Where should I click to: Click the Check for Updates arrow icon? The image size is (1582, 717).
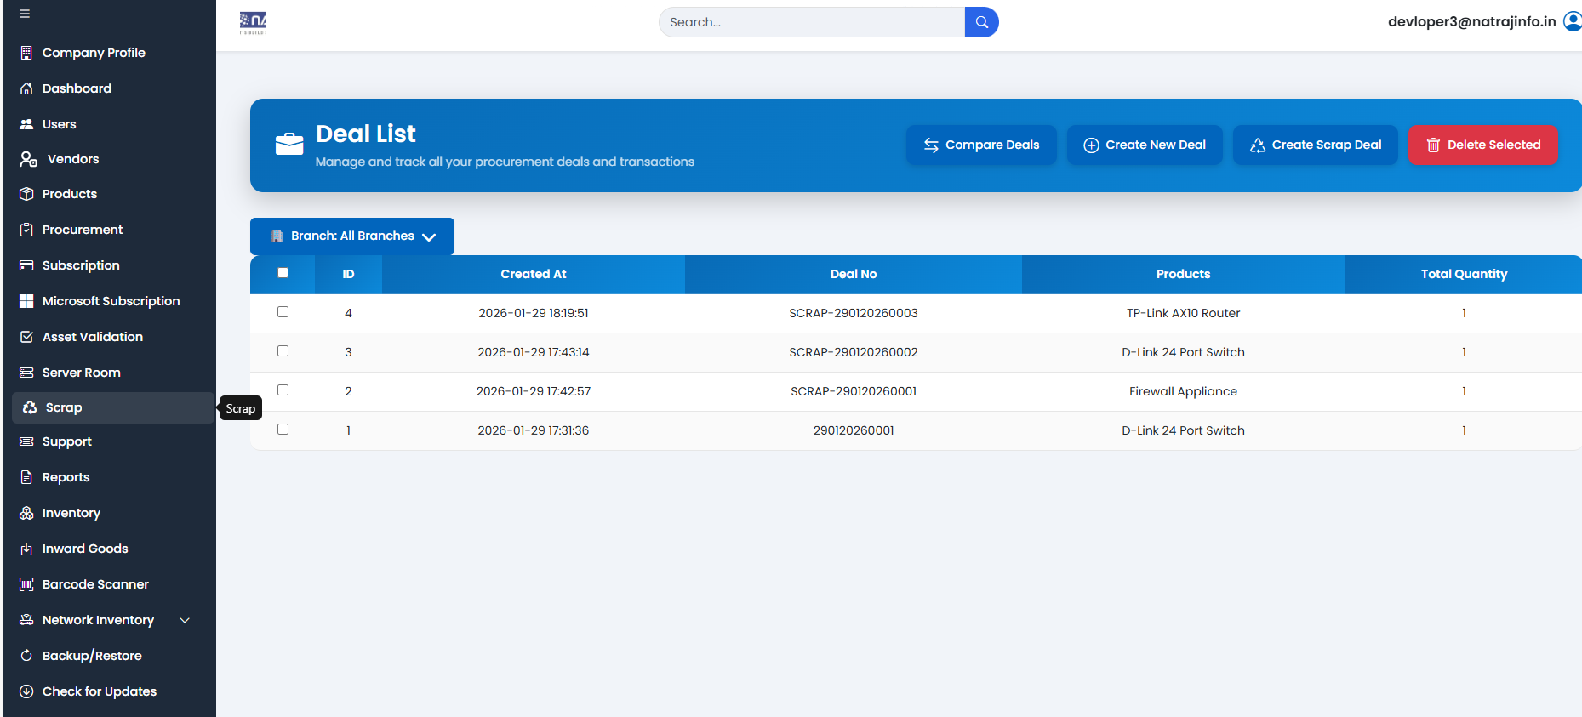[x=26, y=691]
